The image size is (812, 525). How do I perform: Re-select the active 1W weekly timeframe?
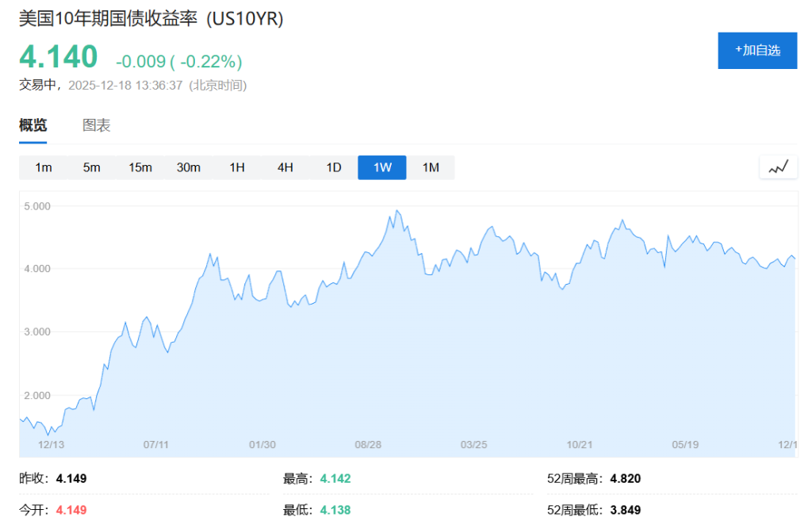pyautogui.click(x=381, y=167)
